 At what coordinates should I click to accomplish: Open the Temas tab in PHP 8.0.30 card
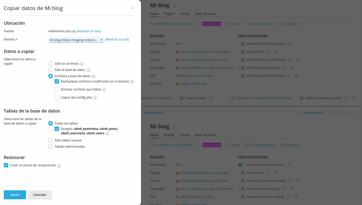coord(185,14)
